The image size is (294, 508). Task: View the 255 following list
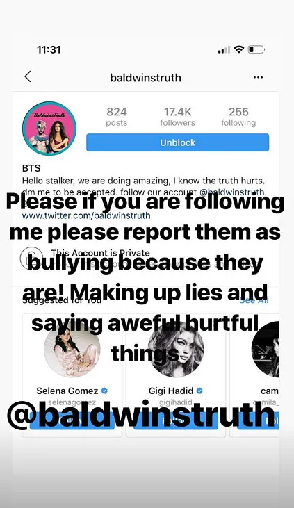pos(238,117)
